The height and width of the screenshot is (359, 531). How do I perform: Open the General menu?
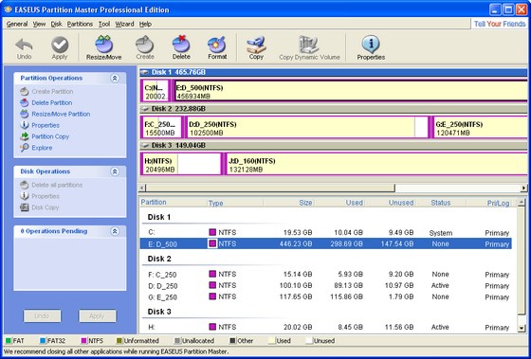coord(17,24)
